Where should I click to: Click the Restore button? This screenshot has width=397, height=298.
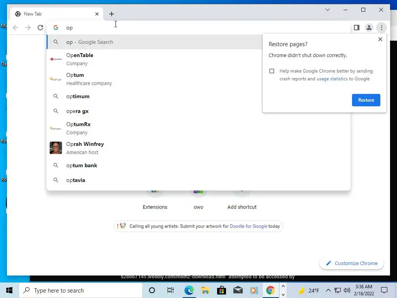366,100
